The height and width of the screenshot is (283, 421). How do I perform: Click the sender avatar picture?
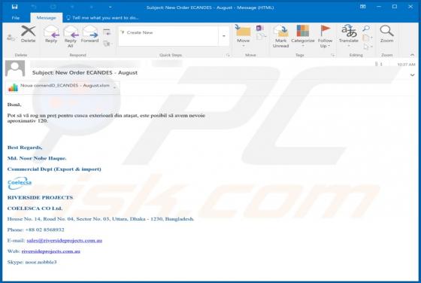click(15, 68)
